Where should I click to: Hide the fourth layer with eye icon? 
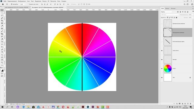pyautogui.click(x=162, y=51)
